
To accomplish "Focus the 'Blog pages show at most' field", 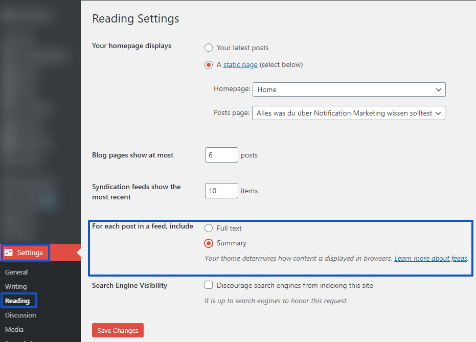I will tap(221, 155).
